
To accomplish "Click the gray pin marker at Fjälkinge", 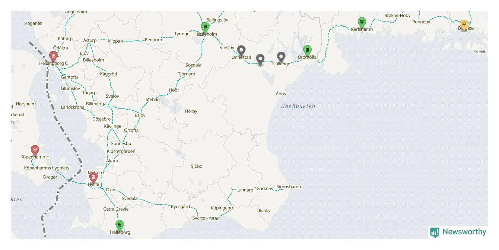I will click(x=281, y=57).
